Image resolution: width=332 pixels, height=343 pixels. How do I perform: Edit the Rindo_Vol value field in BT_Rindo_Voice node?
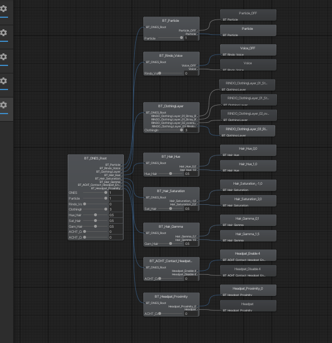click(x=191, y=73)
